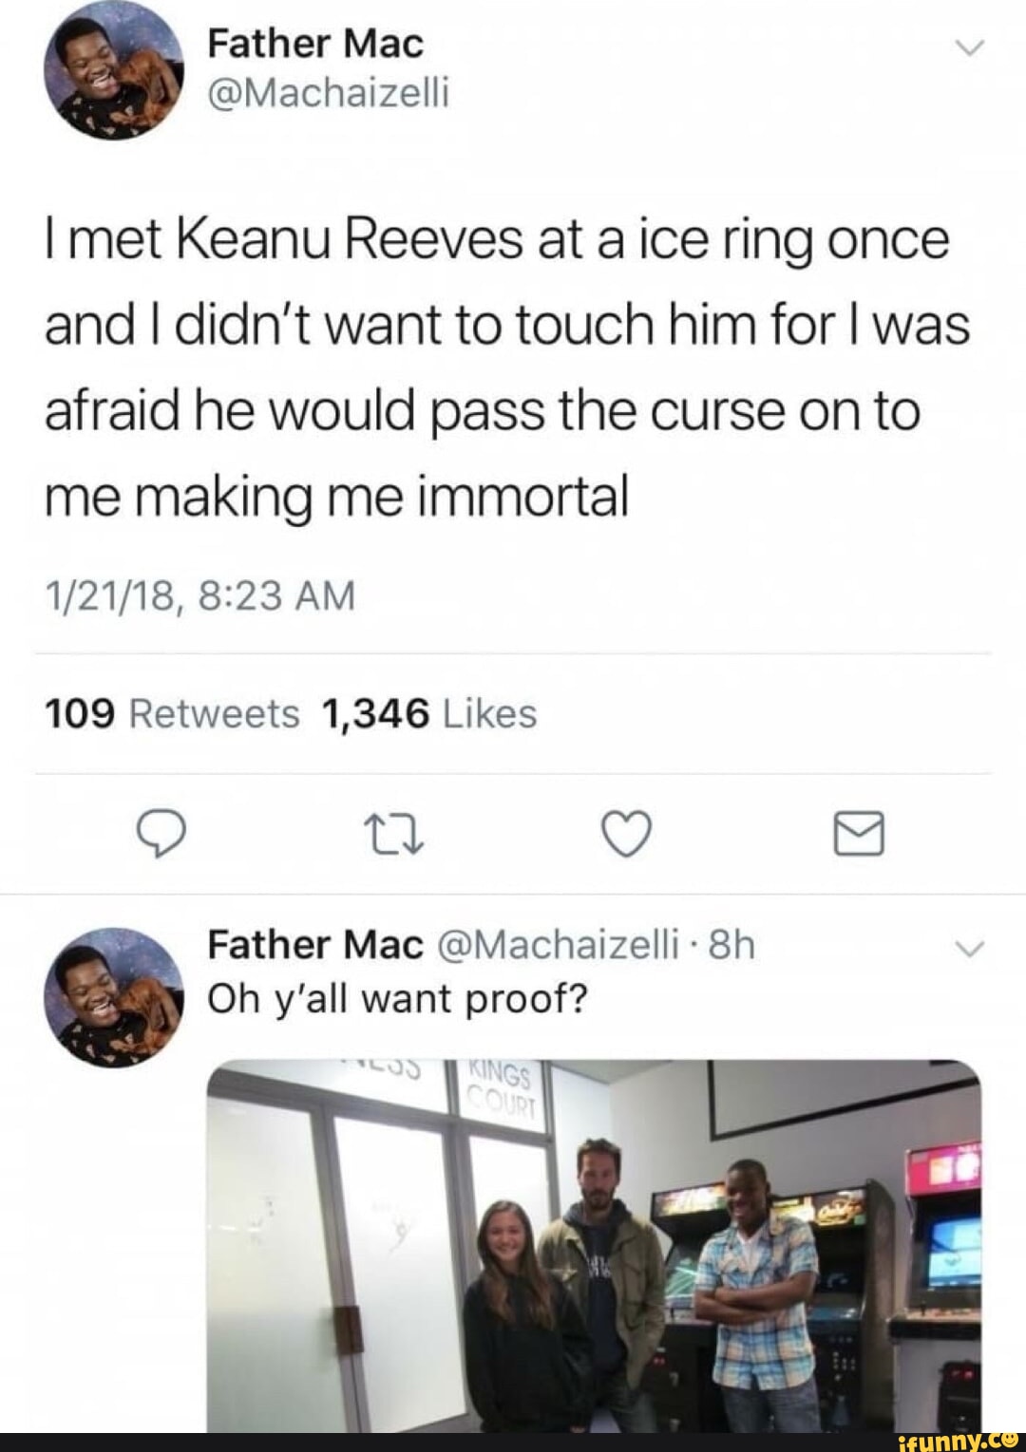Screen dimensions: 1026x1452
Task: View the 1,346 Likes list
Action: (429, 713)
